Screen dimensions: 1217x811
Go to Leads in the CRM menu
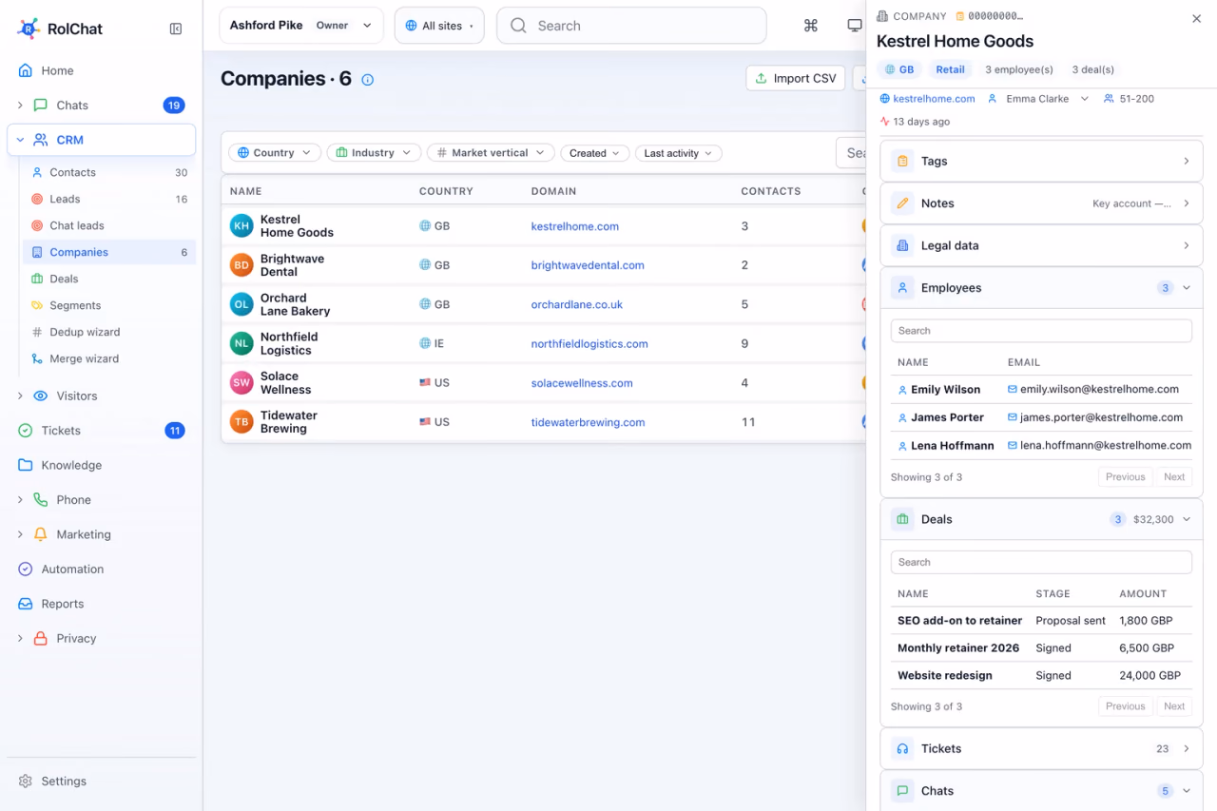[x=109, y=199]
